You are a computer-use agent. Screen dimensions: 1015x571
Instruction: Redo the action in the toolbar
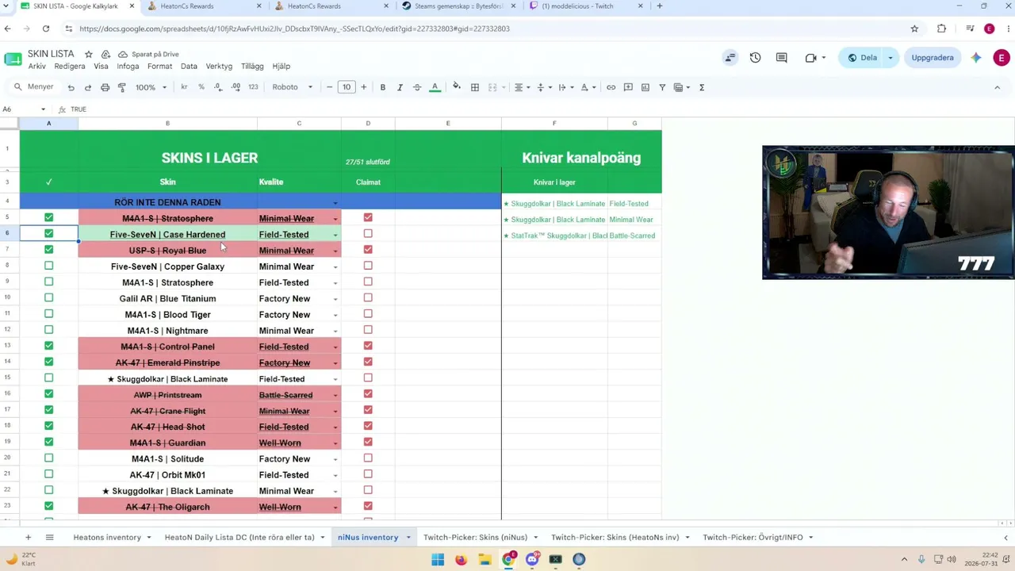coord(88,87)
